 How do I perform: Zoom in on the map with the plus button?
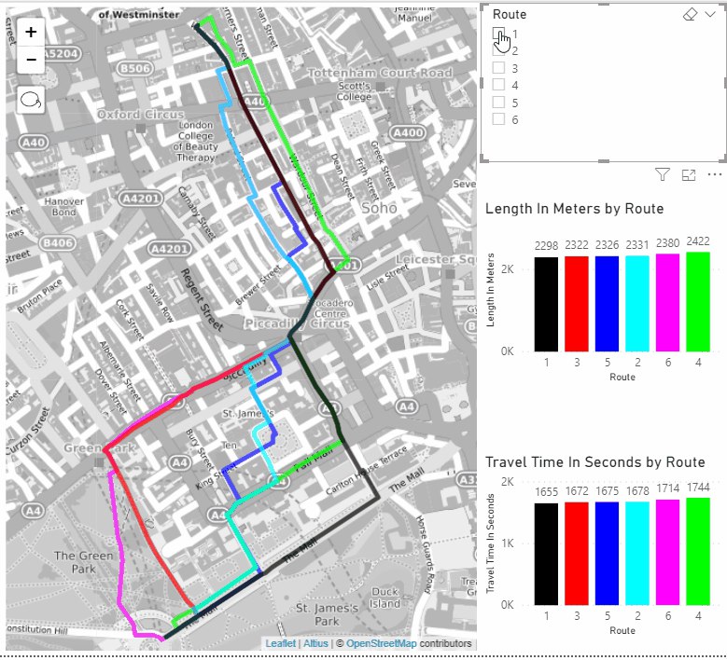click(x=31, y=32)
